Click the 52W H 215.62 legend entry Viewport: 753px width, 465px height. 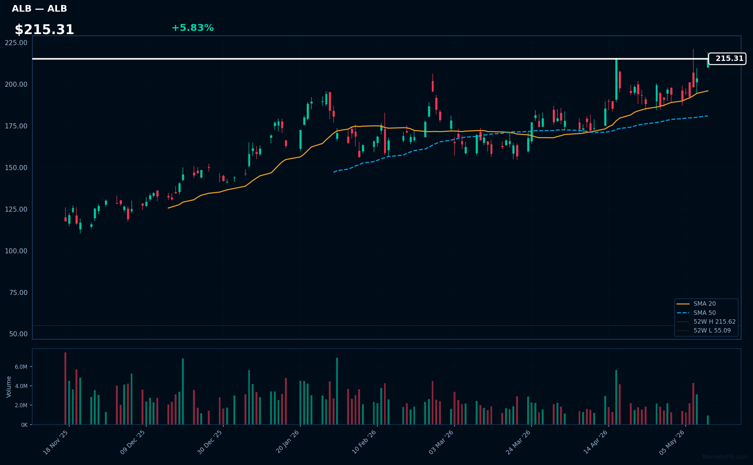[706, 322]
